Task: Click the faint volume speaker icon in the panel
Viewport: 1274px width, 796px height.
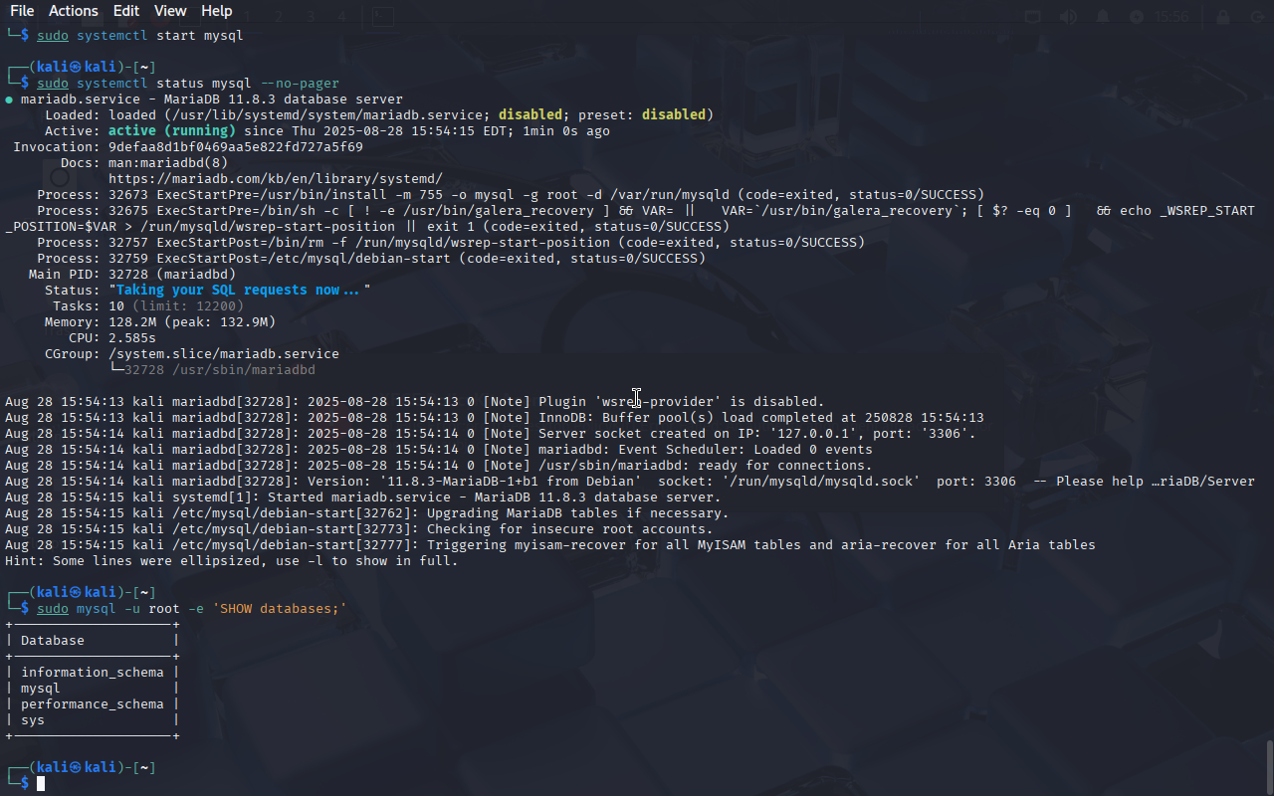Action: tap(1068, 17)
